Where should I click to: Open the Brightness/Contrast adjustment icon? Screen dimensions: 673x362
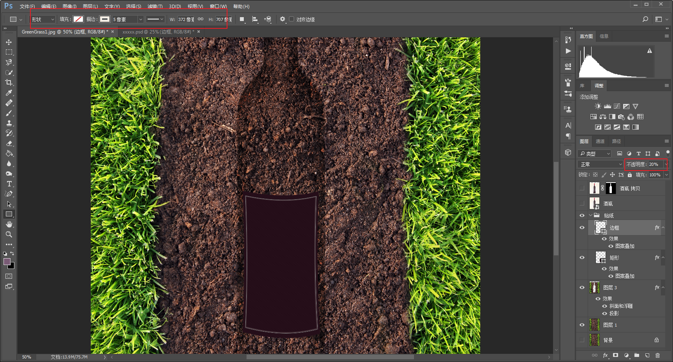(598, 106)
